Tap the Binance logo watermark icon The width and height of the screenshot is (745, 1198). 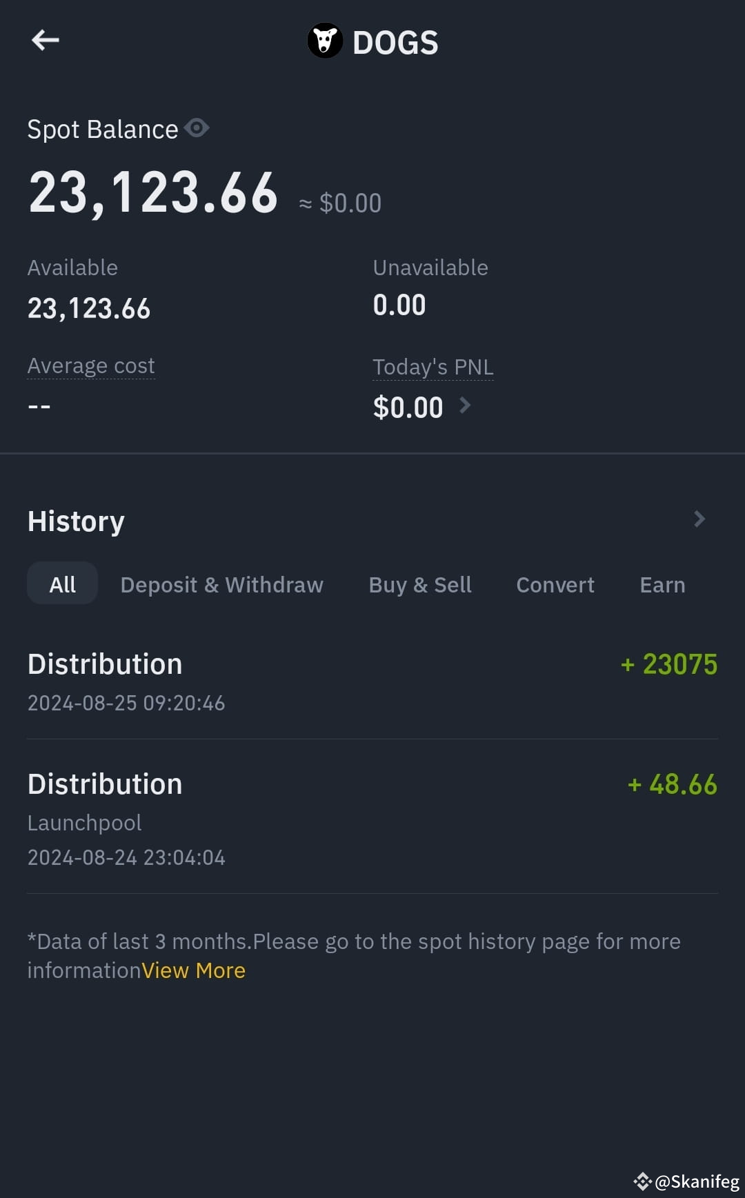[x=642, y=1181]
